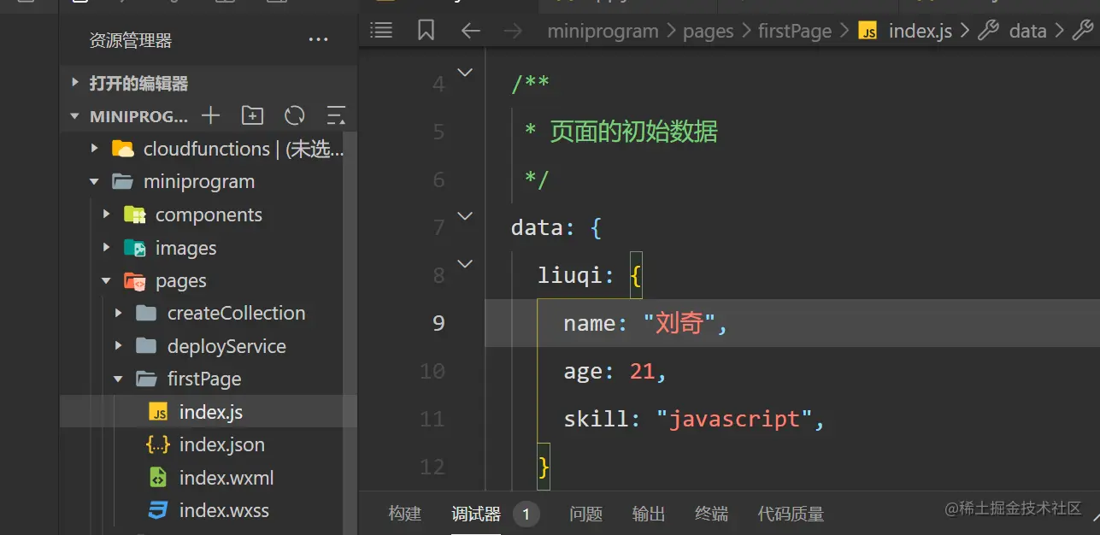This screenshot has height=535, width=1100.
Task: Expand the deployService folder arrow
Action: 119,346
